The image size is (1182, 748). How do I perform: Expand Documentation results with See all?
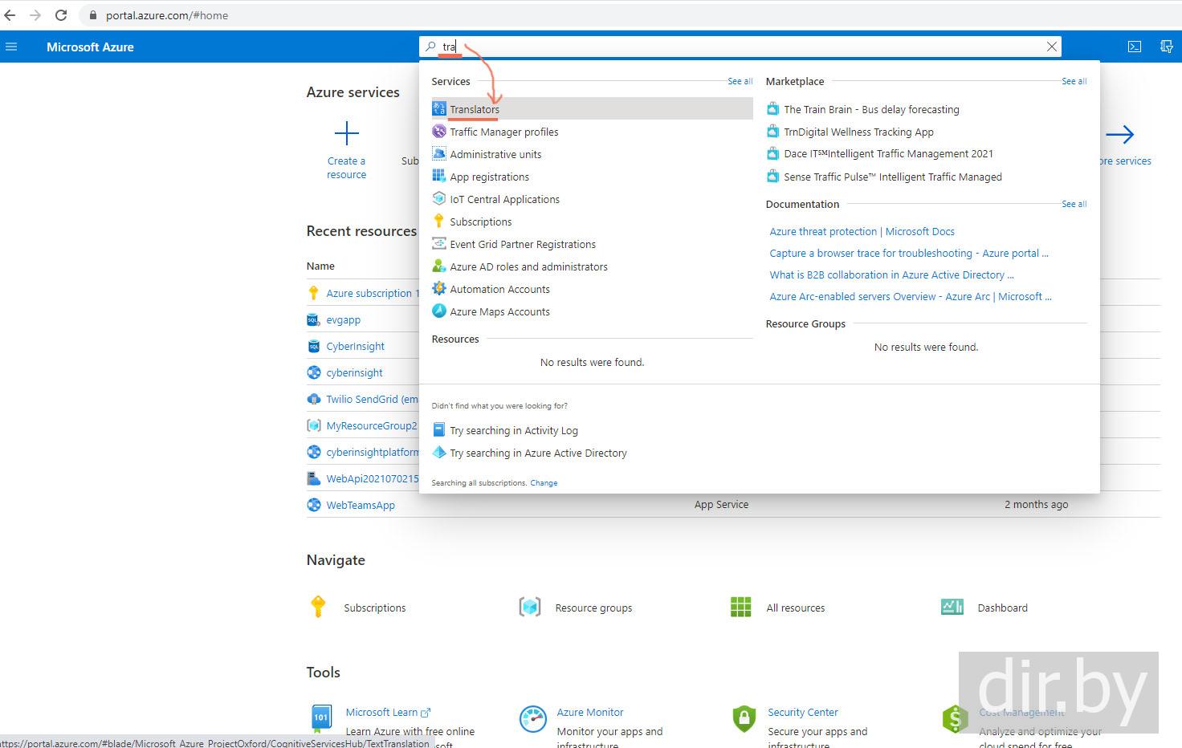(1074, 205)
